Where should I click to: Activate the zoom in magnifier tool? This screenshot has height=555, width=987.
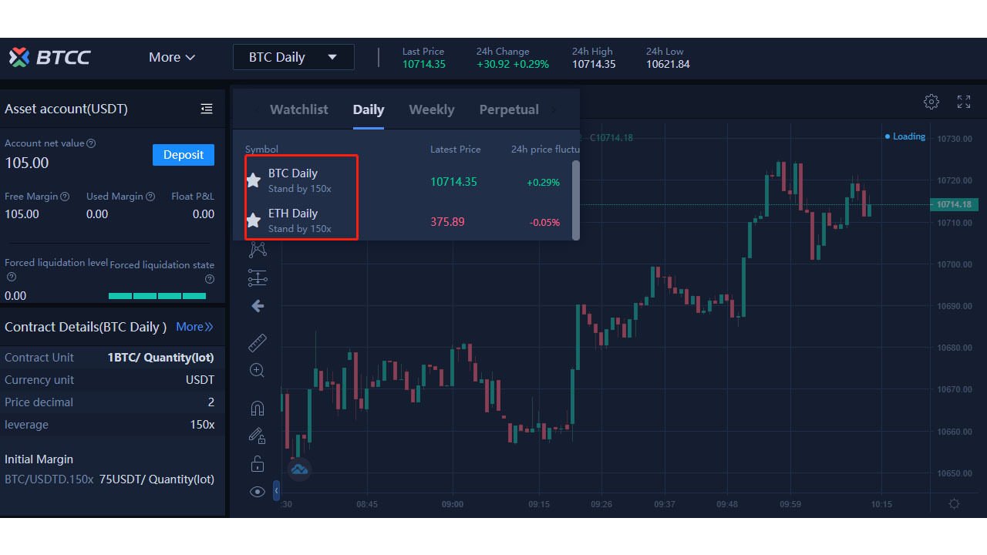pyautogui.click(x=258, y=371)
